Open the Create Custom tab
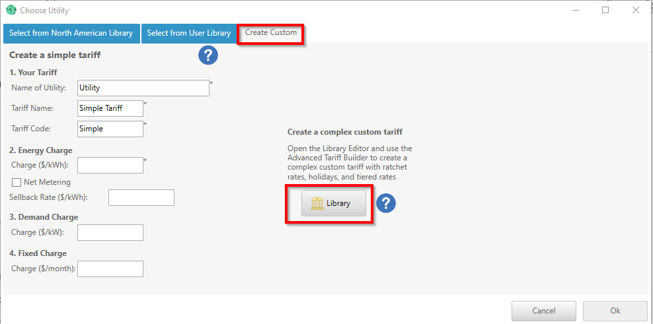 click(271, 32)
